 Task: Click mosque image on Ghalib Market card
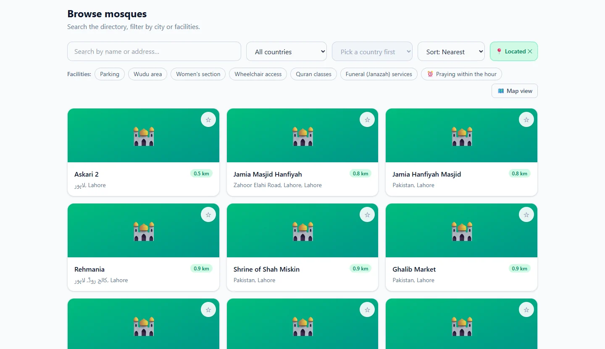pyautogui.click(x=462, y=231)
